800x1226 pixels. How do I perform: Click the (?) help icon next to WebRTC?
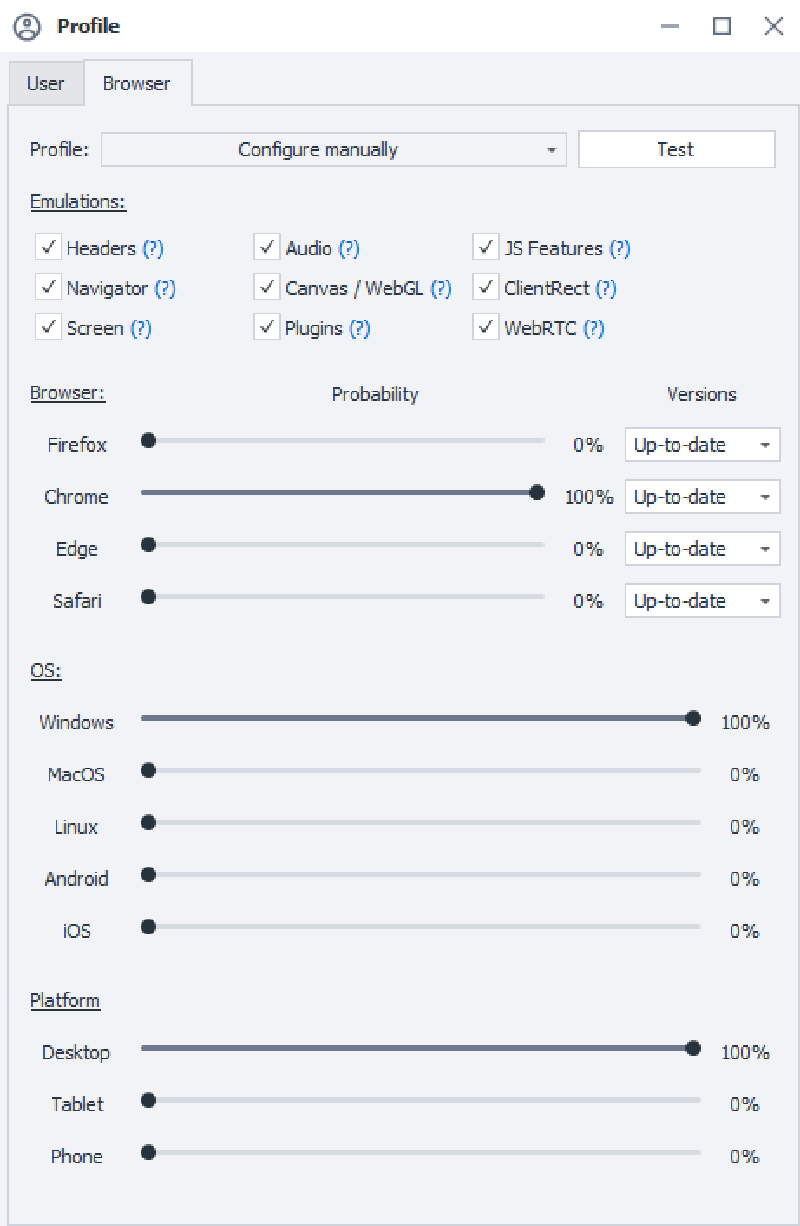click(x=593, y=328)
